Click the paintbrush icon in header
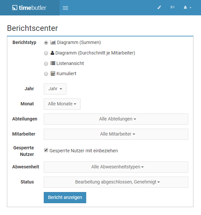The height and width of the screenshot is (215, 201). [159, 8]
